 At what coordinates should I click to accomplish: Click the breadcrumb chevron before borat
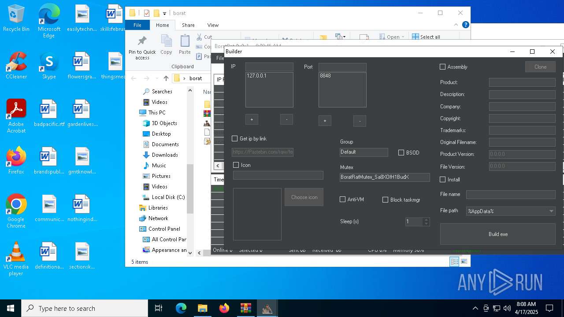pyautogui.click(x=184, y=78)
